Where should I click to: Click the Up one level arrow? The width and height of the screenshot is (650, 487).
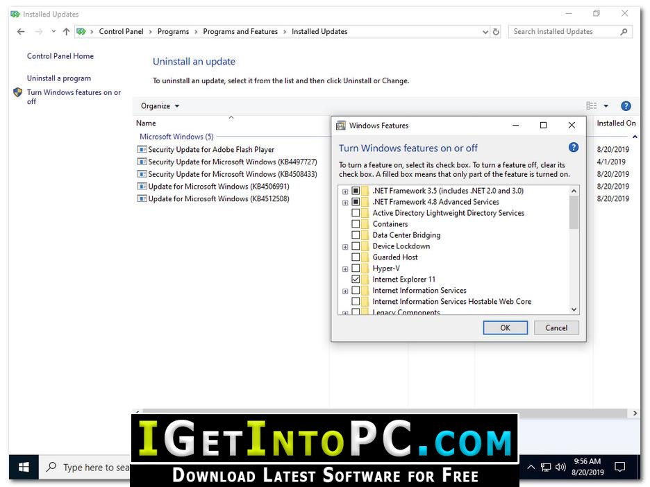click(x=66, y=31)
